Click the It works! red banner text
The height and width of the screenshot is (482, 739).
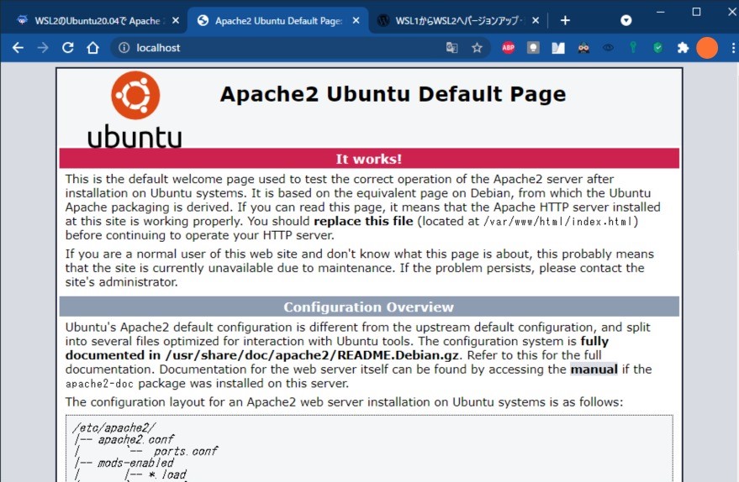coord(368,159)
